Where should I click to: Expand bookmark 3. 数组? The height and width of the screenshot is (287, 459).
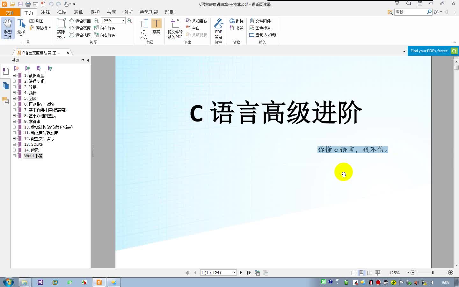14,87
